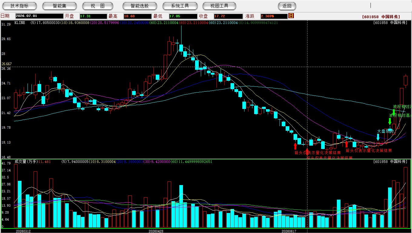Click the 26.667 crosshair price label
The width and height of the screenshot is (412, 233).
tap(7, 64)
